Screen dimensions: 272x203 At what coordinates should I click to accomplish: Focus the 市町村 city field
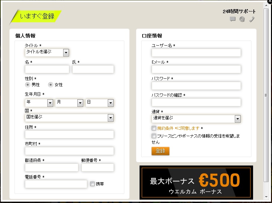coord(69,151)
